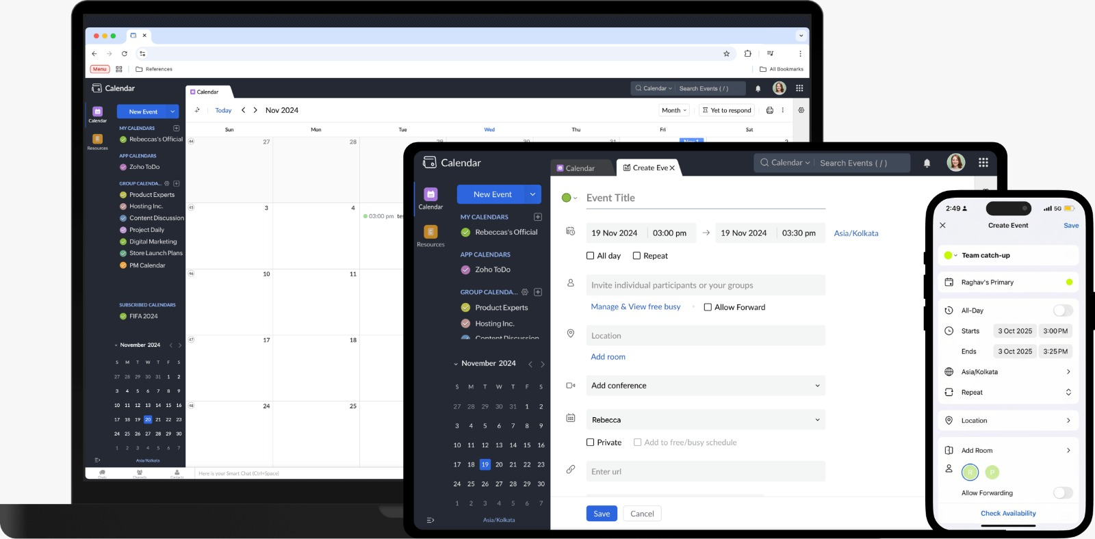Image resolution: width=1095 pixels, height=539 pixels.
Task: Click the Save button in event form
Action: (x=602, y=514)
